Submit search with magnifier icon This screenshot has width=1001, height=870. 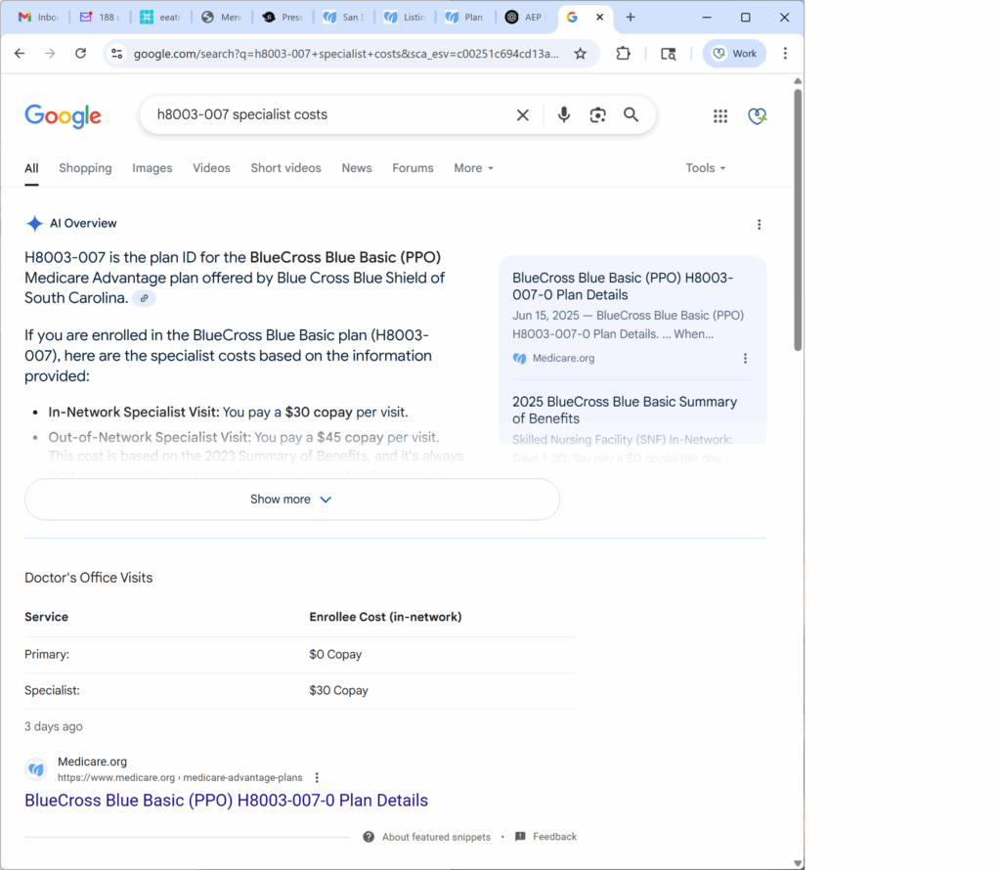(631, 115)
